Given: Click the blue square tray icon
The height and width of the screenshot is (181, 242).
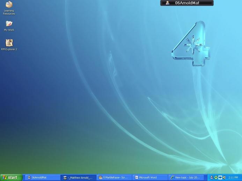Looking at the screenshot, I should 220,178.
